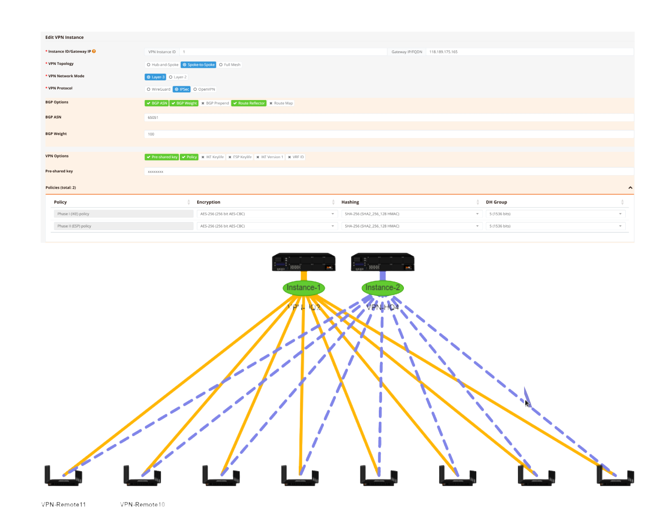
Task: Enable the IKE Version 1 option
Action: (x=270, y=157)
